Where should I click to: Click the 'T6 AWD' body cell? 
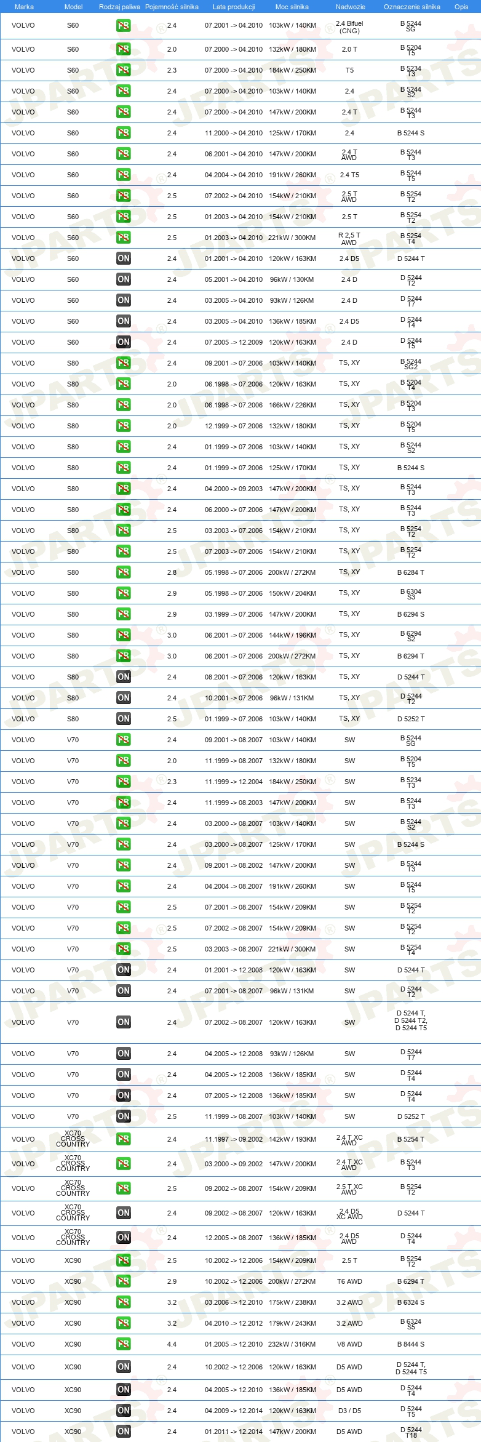(349, 1281)
